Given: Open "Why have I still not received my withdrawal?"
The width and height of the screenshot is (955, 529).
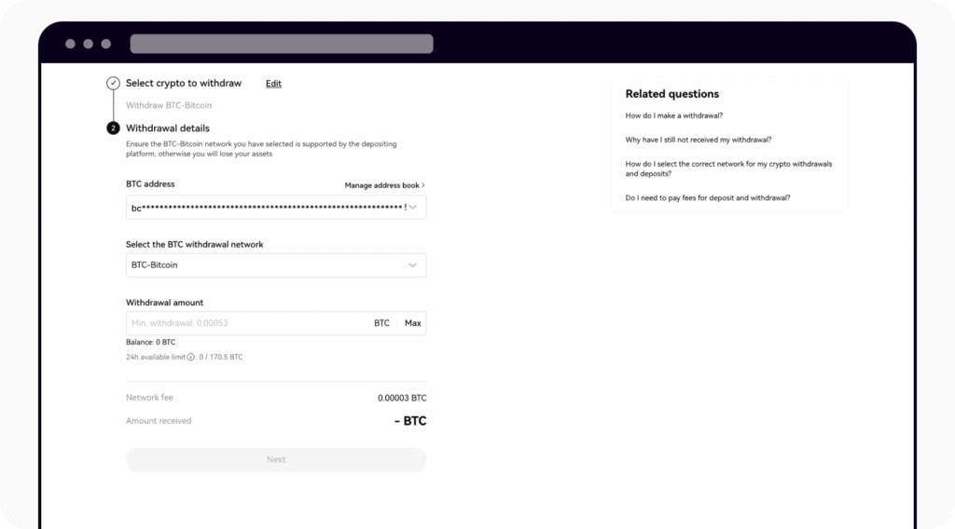Looking at the screenshot, I should click(699, 140).
